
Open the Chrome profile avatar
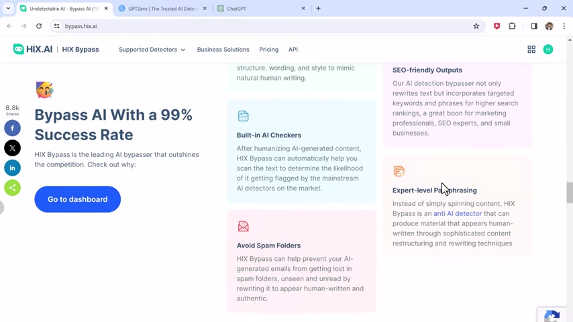coord(549,26)
